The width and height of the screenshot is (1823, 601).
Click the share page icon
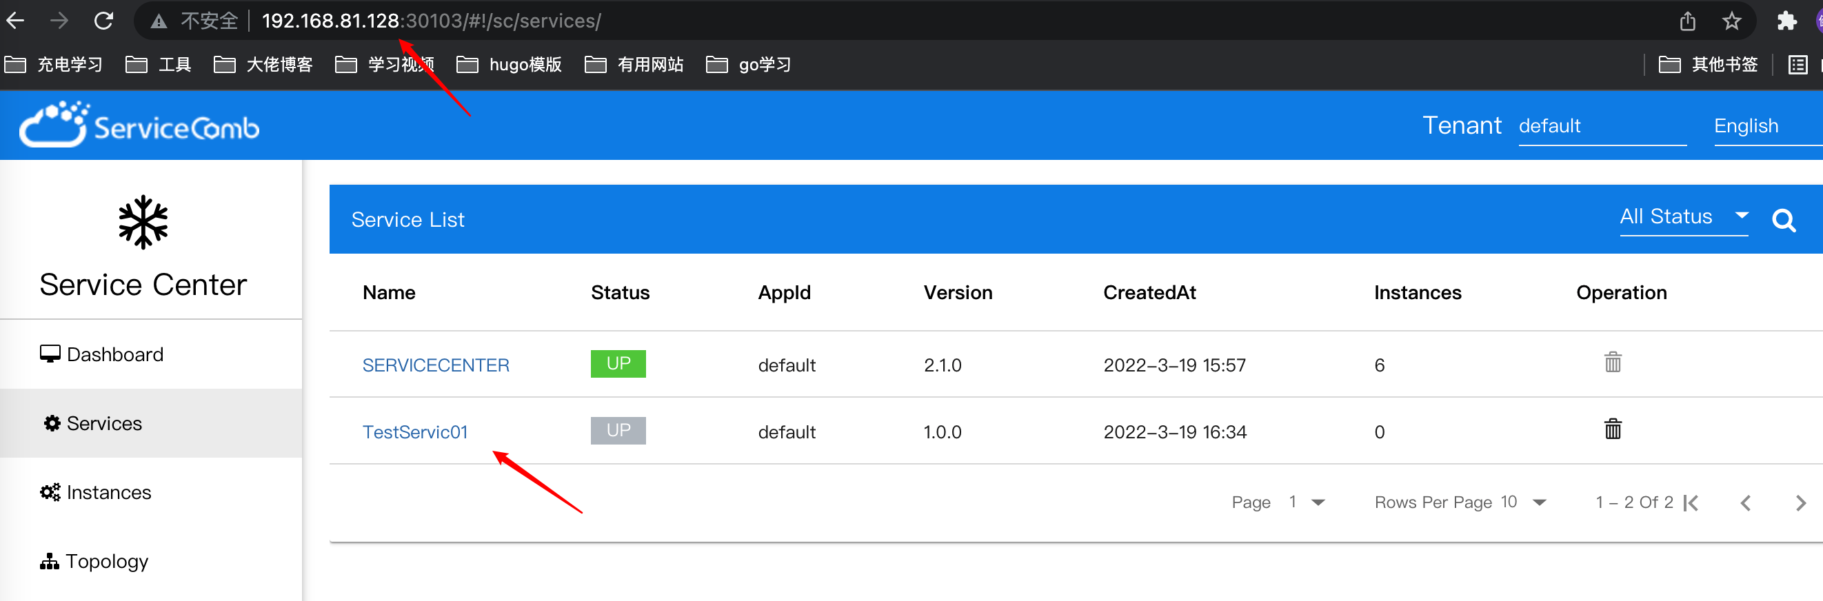tap(1688, 21)
